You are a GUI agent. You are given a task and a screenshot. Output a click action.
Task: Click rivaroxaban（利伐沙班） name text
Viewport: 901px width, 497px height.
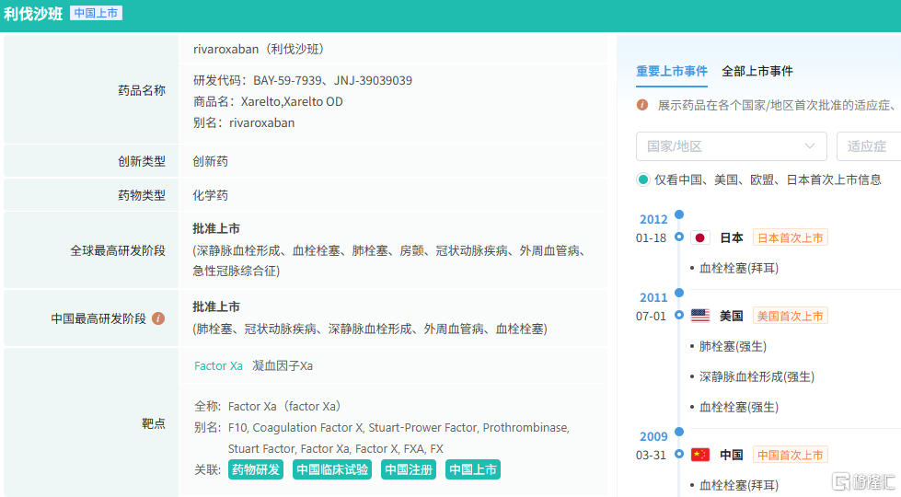tap(261, 50)
